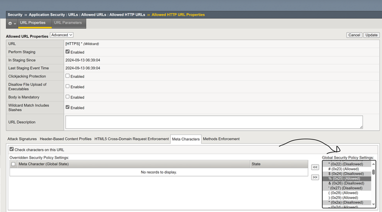Open HTML5 Cross-Domain Request Enforcement tab

pos(132,139)
